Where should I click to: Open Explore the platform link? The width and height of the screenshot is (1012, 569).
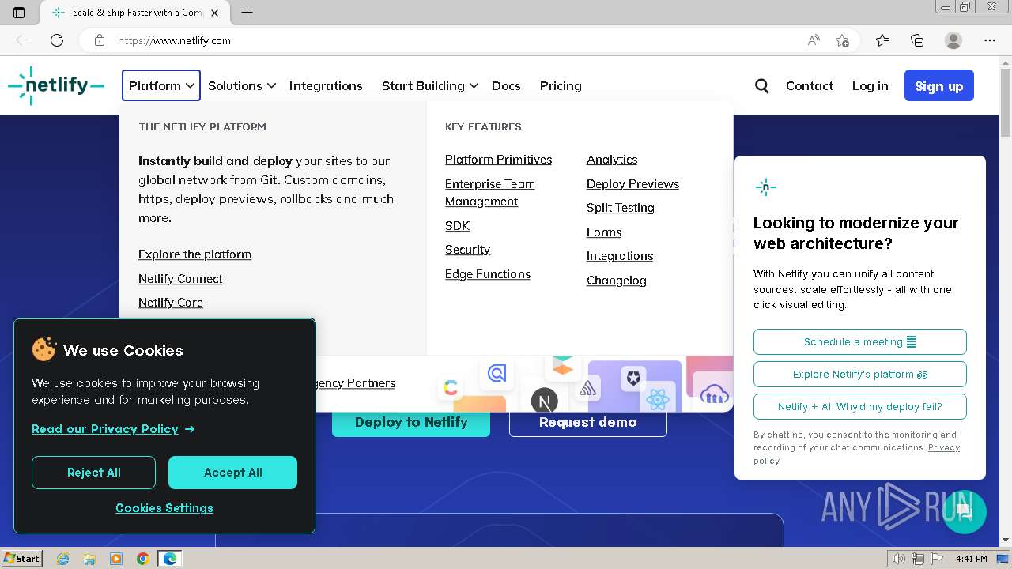click(x=194, y=254)
